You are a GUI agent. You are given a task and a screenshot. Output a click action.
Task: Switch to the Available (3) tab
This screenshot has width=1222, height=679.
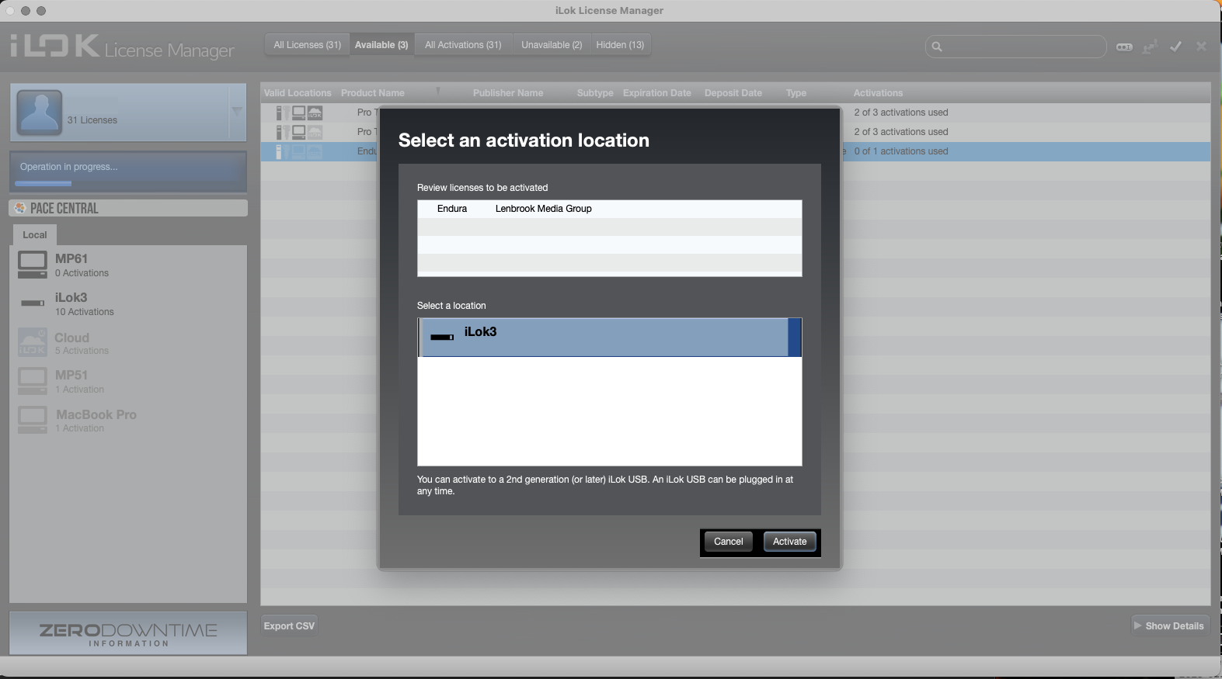click(x=381, y=45)
